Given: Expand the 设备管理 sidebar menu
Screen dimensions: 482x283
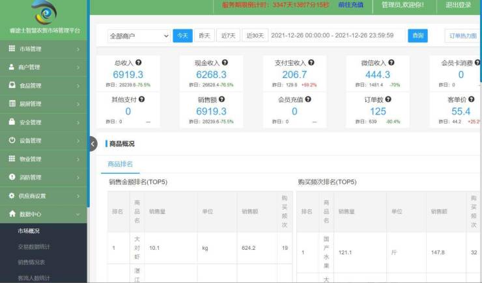Looking at the screenshot, I should click(44, 141).
